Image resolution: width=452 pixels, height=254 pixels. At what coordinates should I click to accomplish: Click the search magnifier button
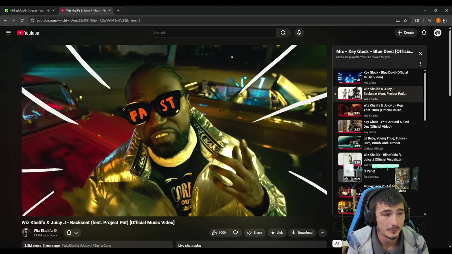click(283, 32)
